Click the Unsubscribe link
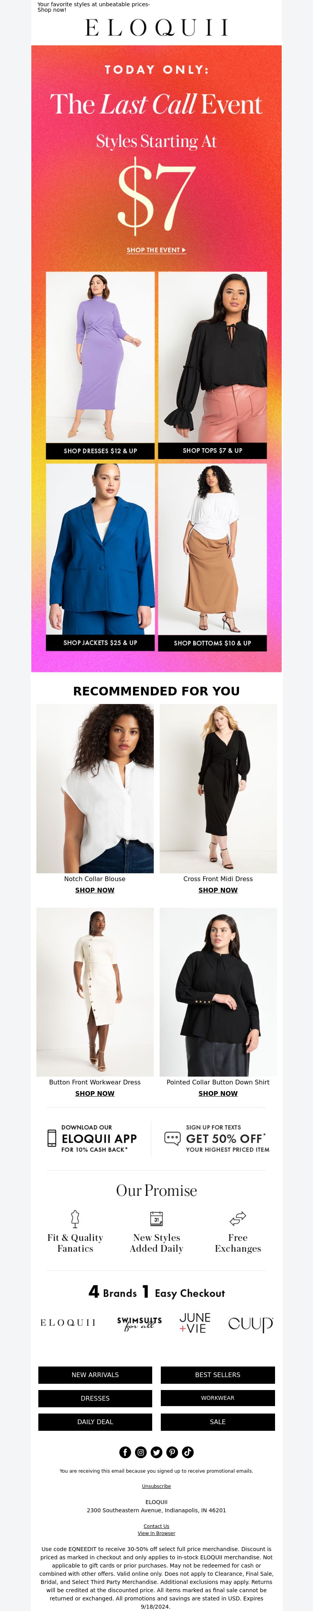313x1611 pixels. pos(156,1485)
